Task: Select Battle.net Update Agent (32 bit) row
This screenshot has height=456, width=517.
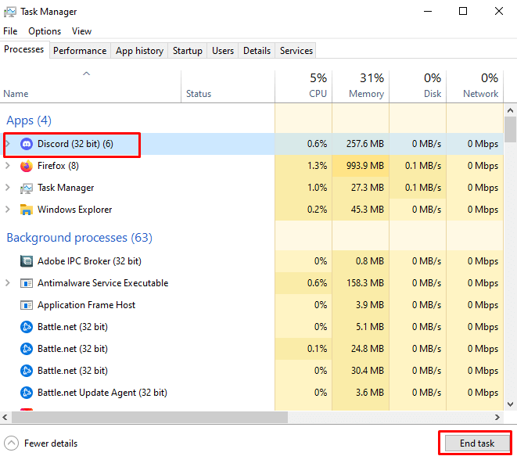Action: [x=252, y=393]
